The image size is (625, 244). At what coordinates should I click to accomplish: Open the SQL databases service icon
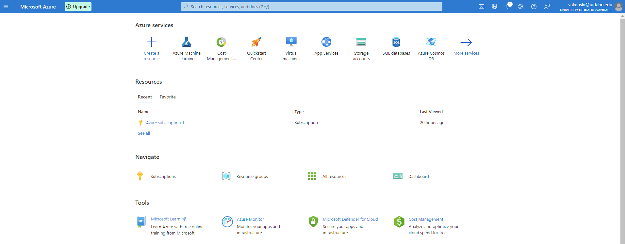click(x=396, y=42)
